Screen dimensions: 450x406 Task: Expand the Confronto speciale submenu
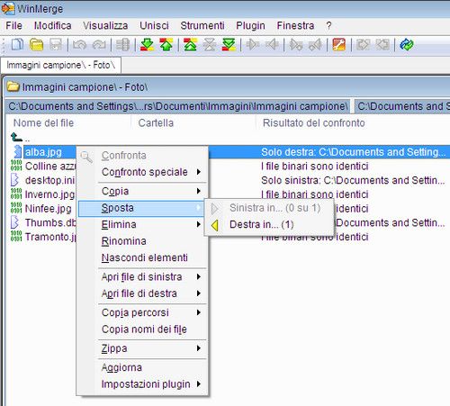pyautogui.click(x=143, y=172)
